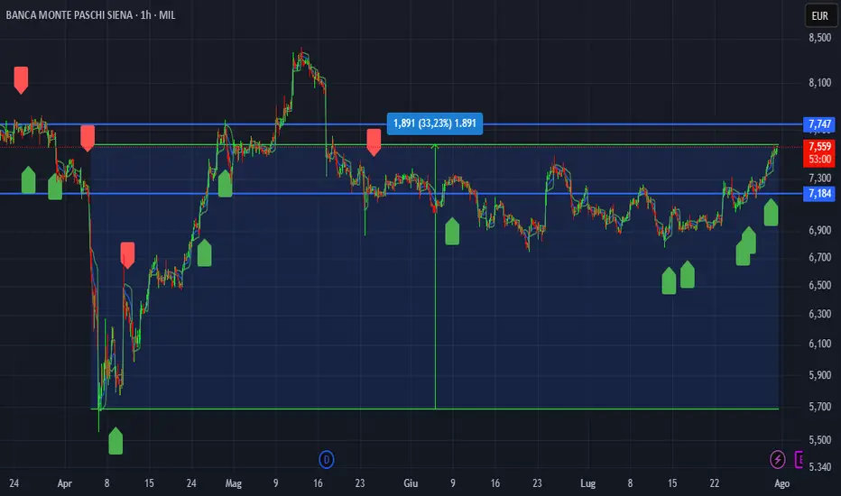Click the 8,100 price scale value

click(819, 83)
